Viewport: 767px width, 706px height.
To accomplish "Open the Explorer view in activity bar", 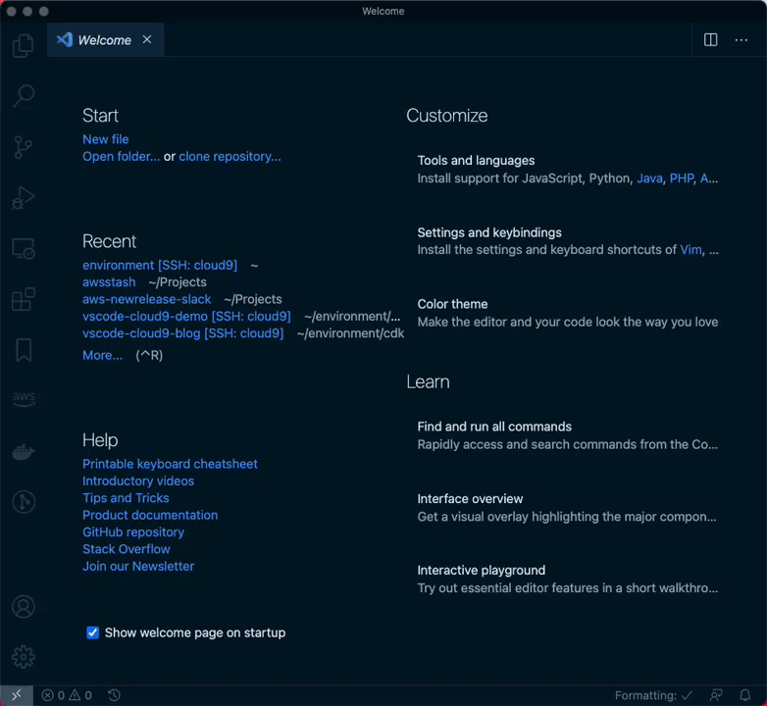I will coord(23,45).
